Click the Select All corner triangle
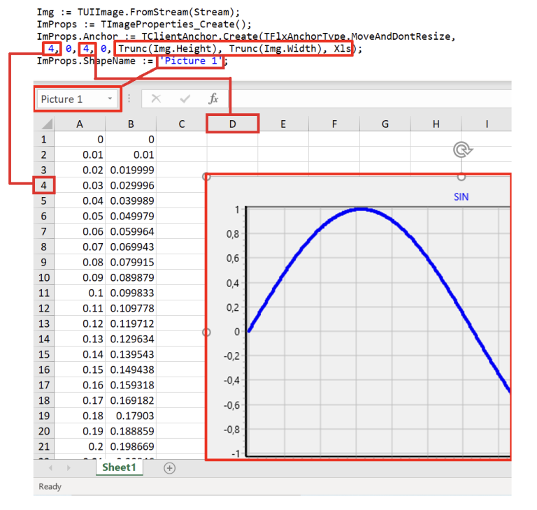Viewport: 537px width, 510px height. tap(46, 124)
